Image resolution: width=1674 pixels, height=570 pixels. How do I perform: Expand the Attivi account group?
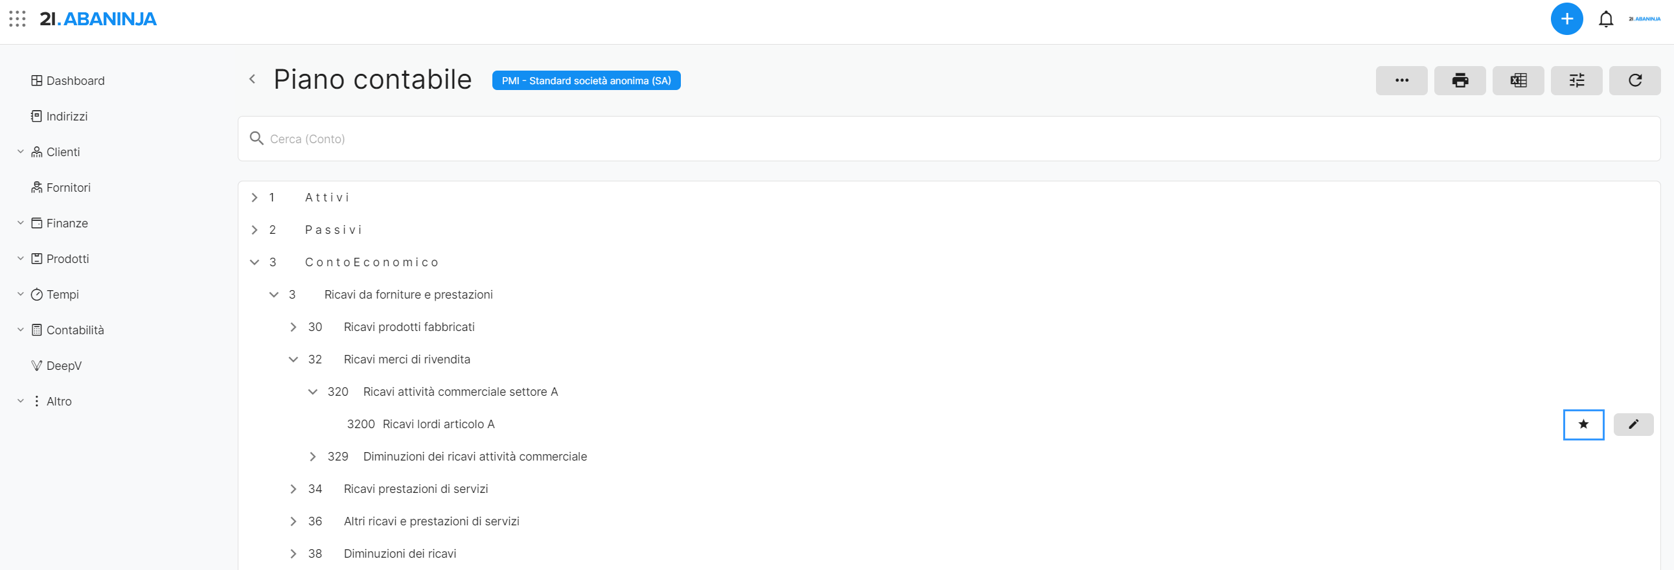255,198
